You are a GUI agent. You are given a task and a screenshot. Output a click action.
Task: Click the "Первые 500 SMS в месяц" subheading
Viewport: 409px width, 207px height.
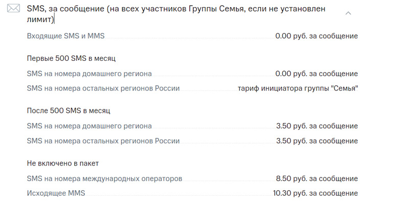[67, 58]
